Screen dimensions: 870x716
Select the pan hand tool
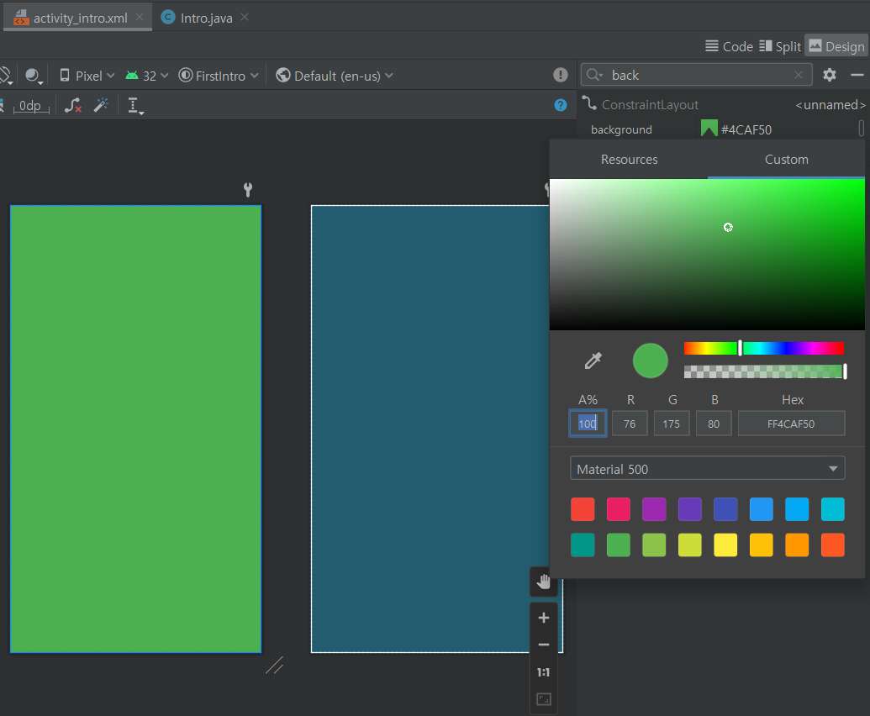pos(544,582)
